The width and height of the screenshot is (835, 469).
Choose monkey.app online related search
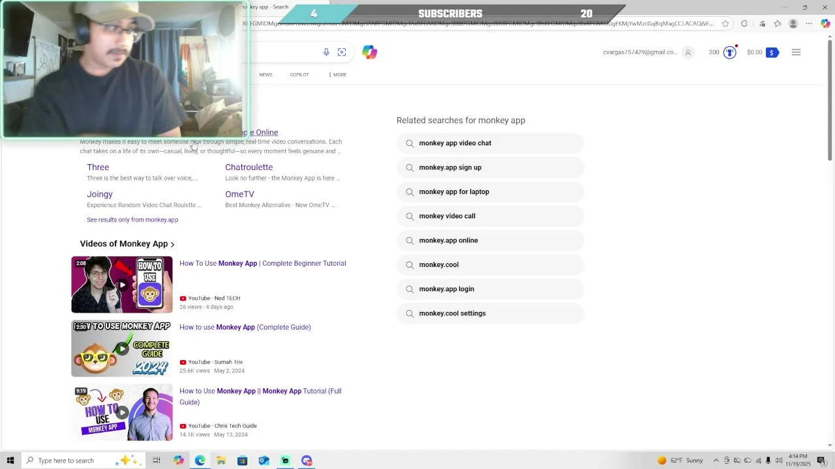(x=490, y=240)
